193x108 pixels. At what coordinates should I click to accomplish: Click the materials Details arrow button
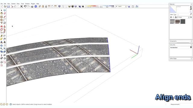tap(191, 17)
